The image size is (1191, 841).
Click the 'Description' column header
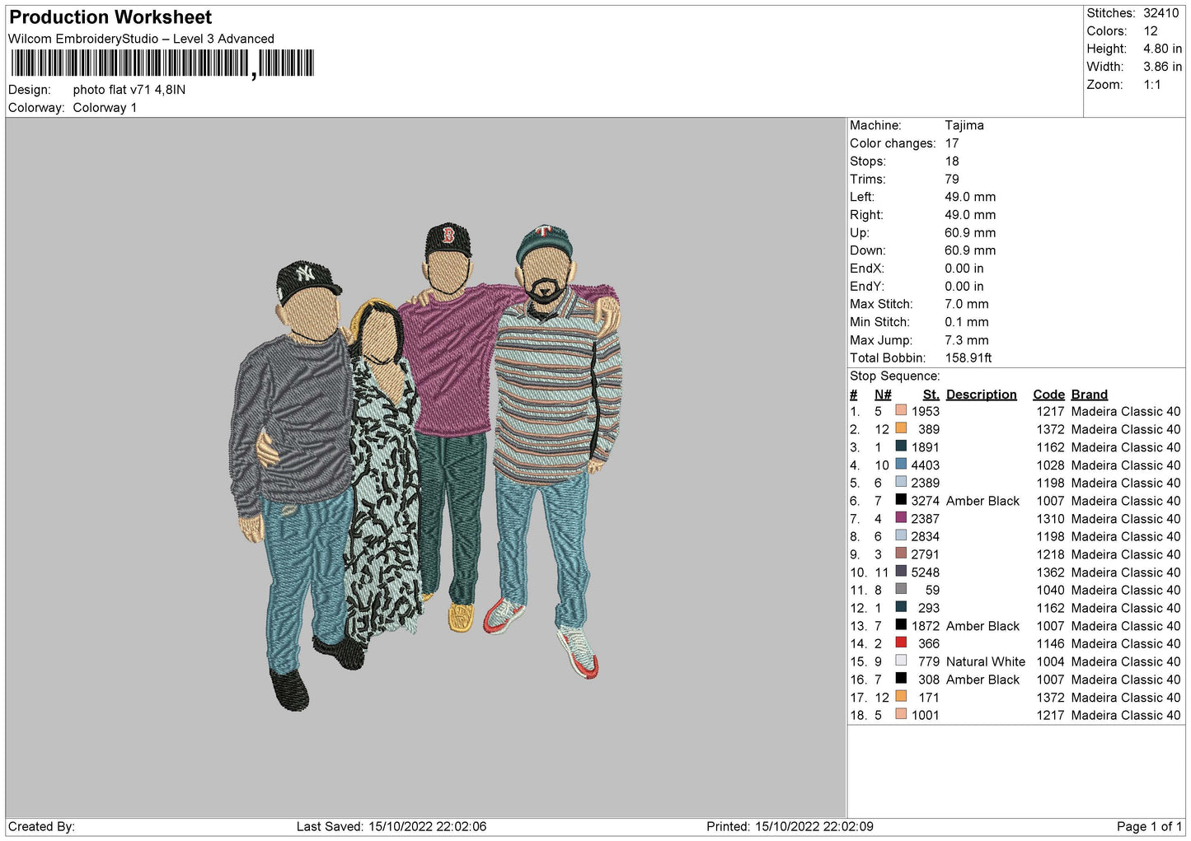point(982,395)
